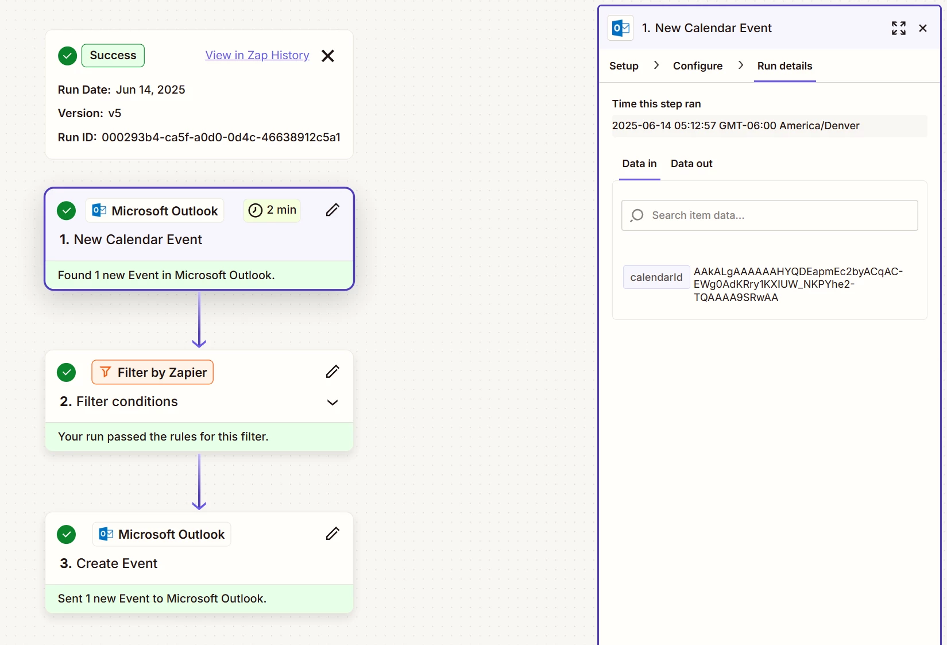This screenshot has height=645, width=947.
Task: Click the Run Date Jun 14, 2025 text
Action: 122,90
